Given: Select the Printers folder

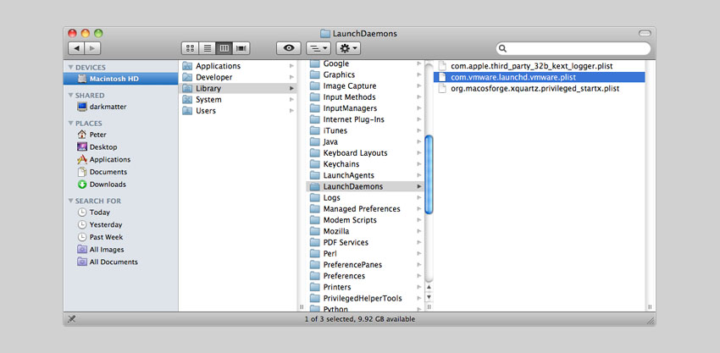Looking at the screenshot, I should [x=365, y=287].
